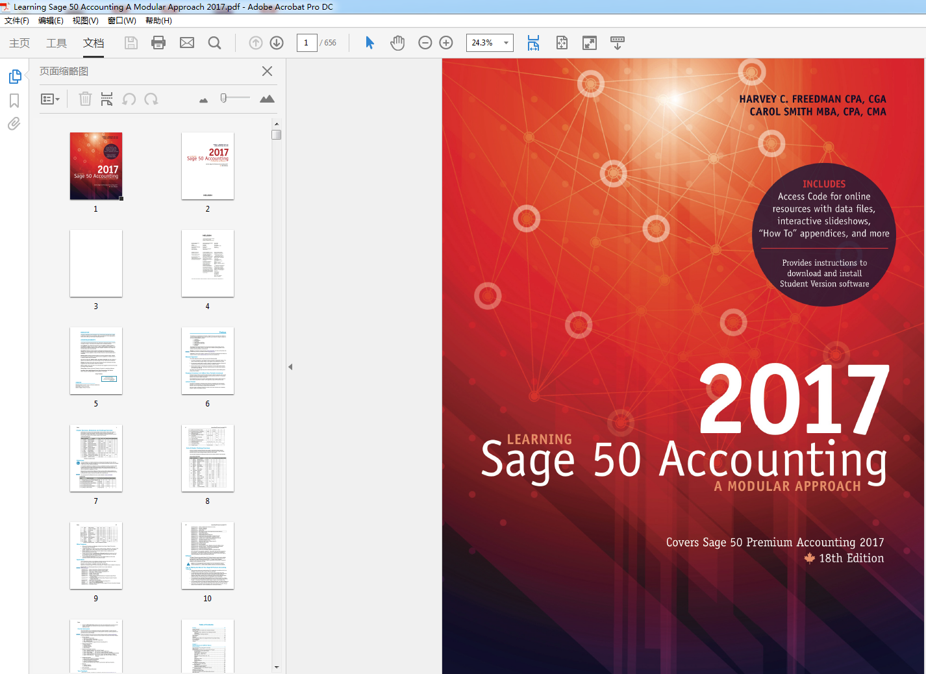Switch to the 主页 tab
The image size is (926, 674).
[19, 43]
